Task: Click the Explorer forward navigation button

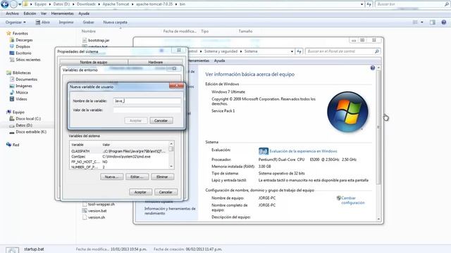Action: click(13, 4)
